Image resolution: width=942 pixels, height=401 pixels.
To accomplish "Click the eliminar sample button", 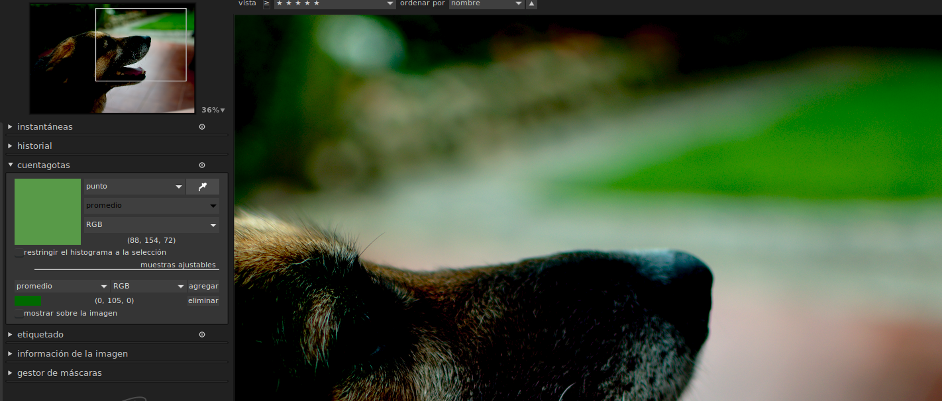I will [203, 300].
